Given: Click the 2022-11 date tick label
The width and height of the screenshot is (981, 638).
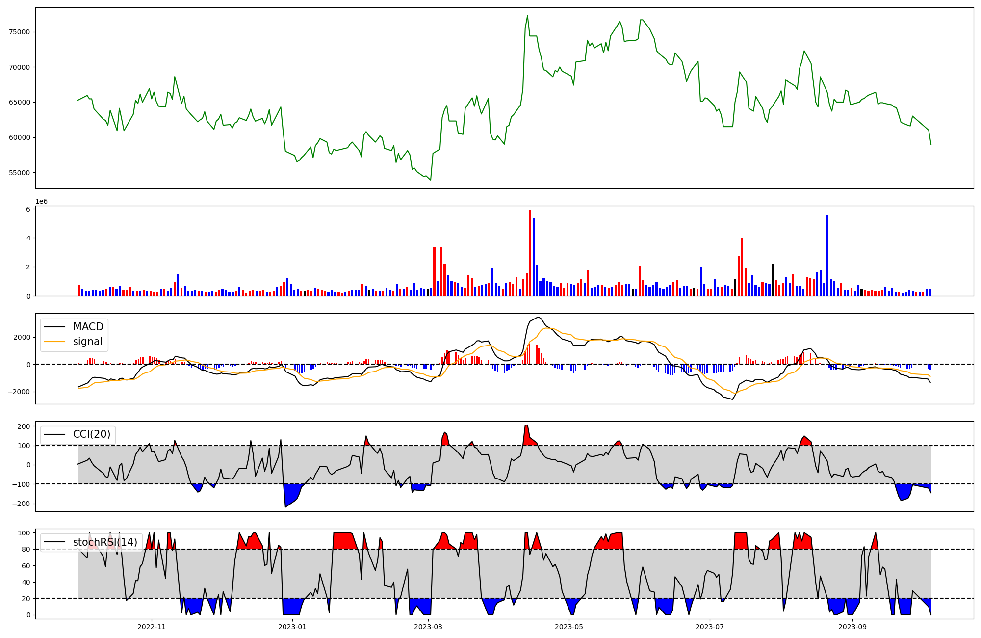Looking at the screenshot, I should (152, 627).
